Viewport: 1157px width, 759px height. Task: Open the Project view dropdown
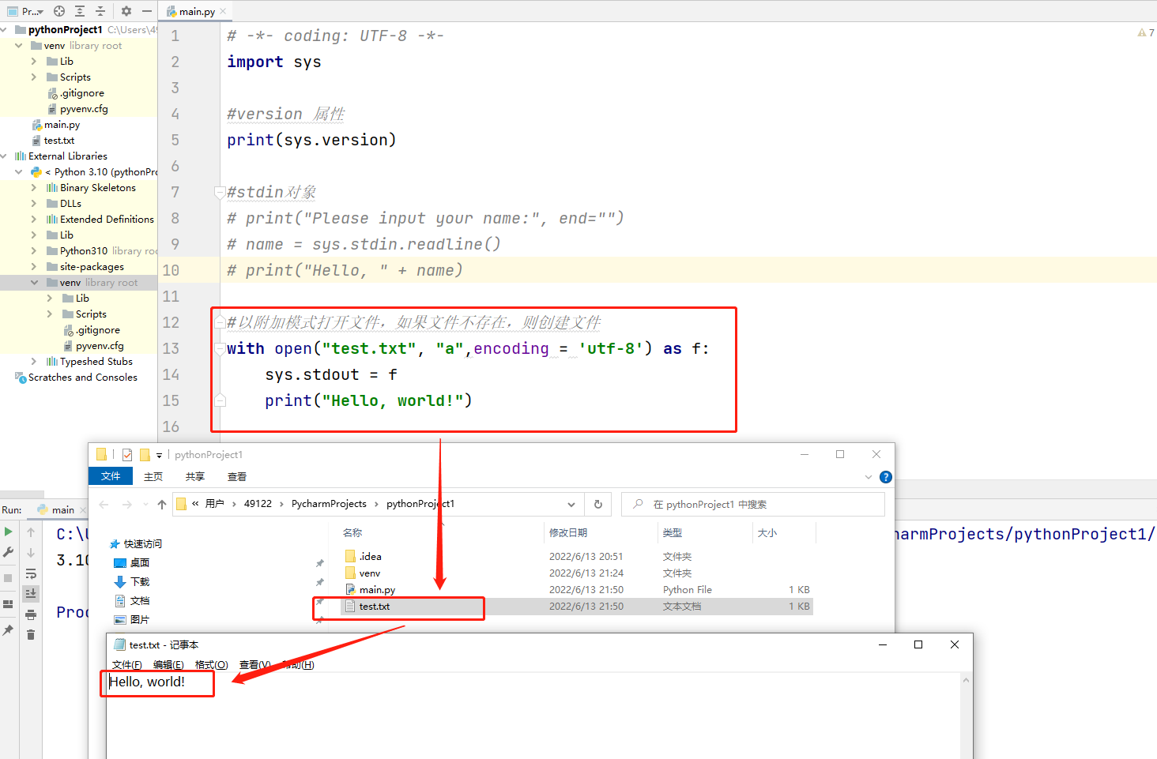pyautogui.click(x=25, y=11)
